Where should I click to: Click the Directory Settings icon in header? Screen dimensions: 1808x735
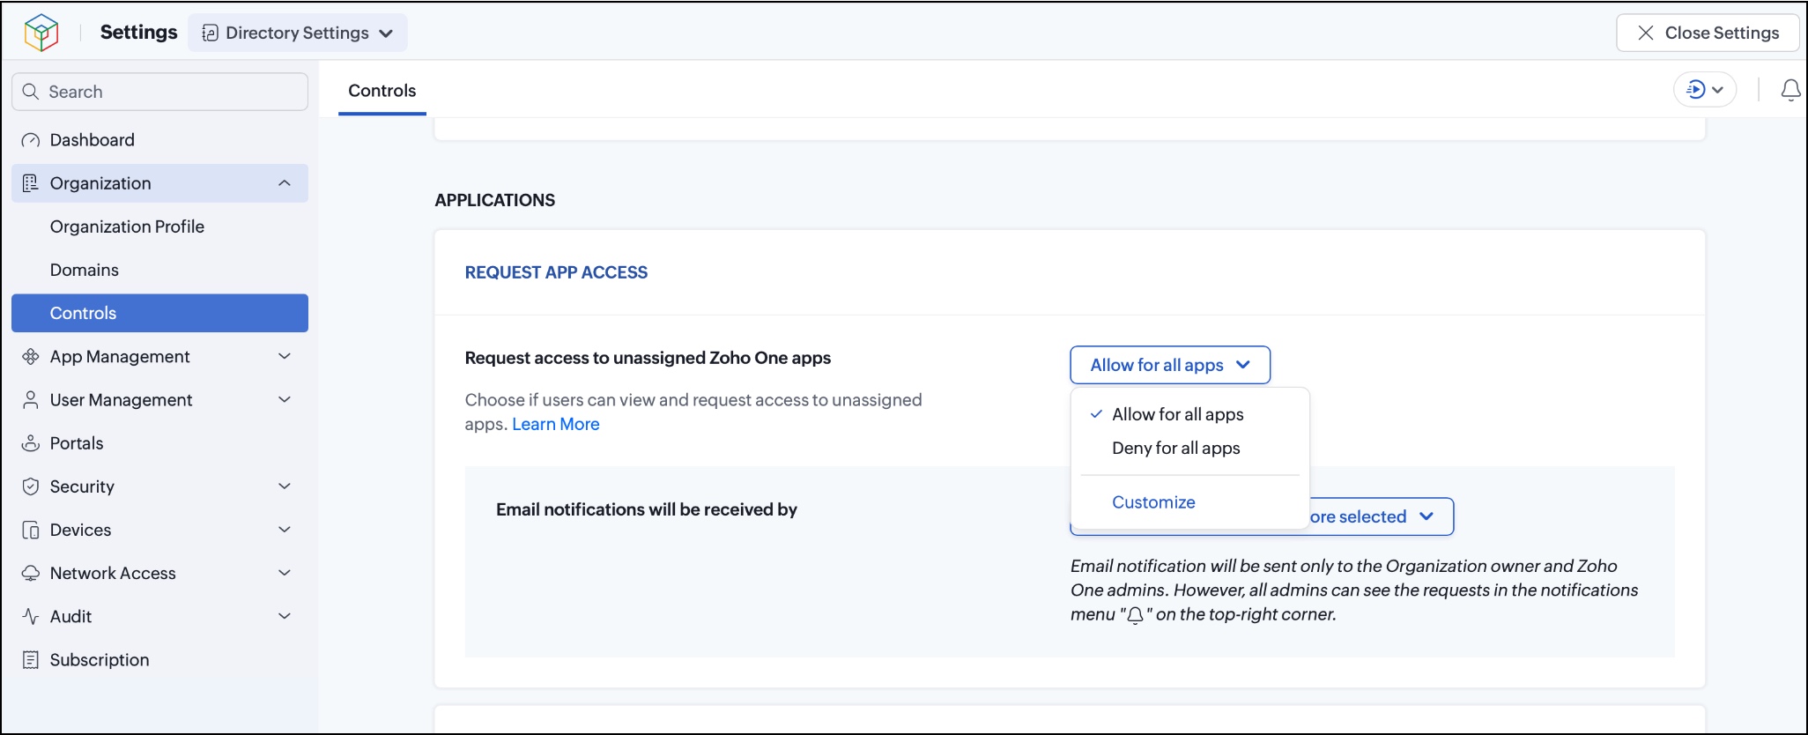point(210,33)
